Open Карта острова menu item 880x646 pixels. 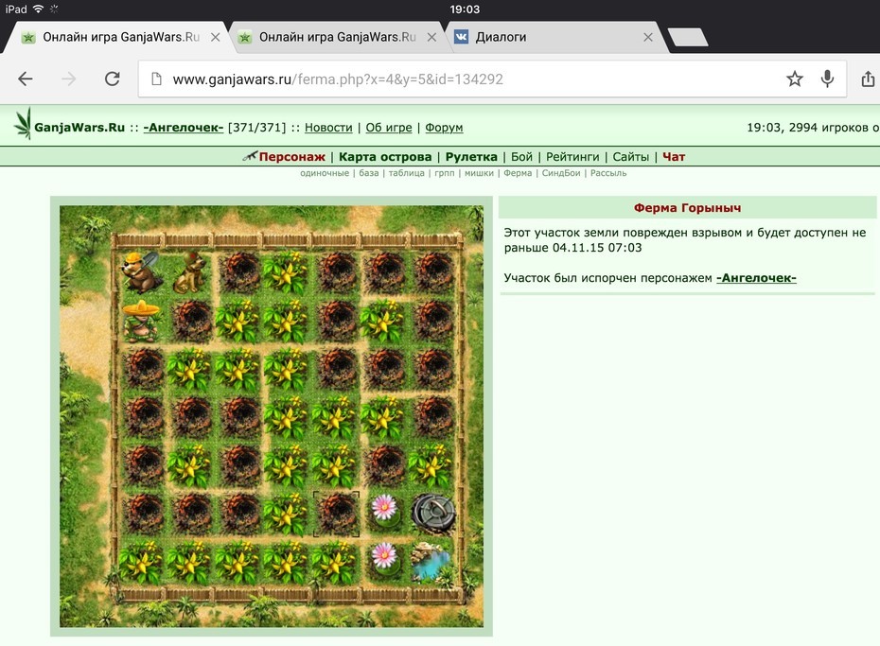(x=385, y=156)
